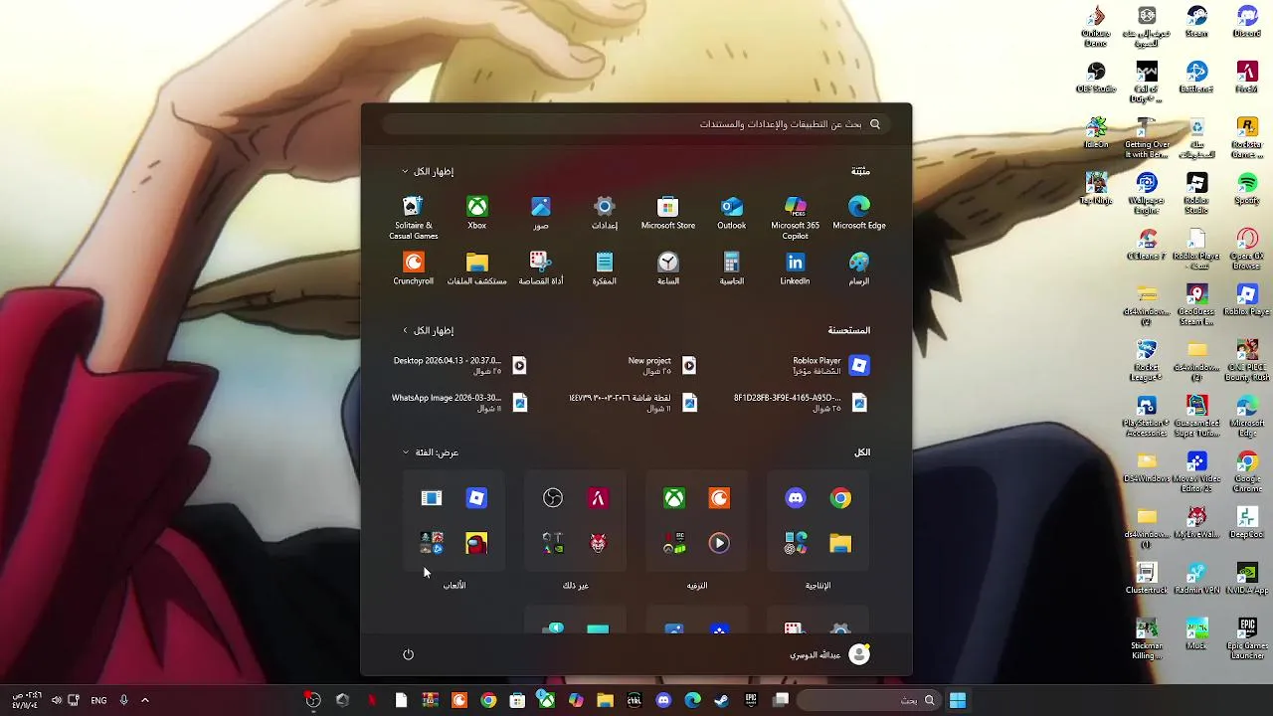Open Microsoft Edge from pinned apps
This screenshot has width=1273, height=716.
(858, 213)
